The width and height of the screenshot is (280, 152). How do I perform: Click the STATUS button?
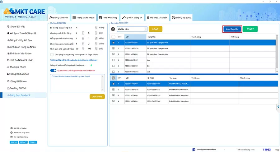click(14, 142)
